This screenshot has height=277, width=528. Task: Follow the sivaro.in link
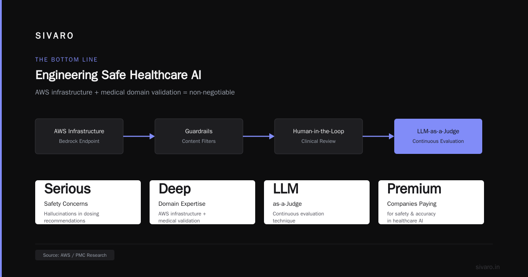pos(488,267)
